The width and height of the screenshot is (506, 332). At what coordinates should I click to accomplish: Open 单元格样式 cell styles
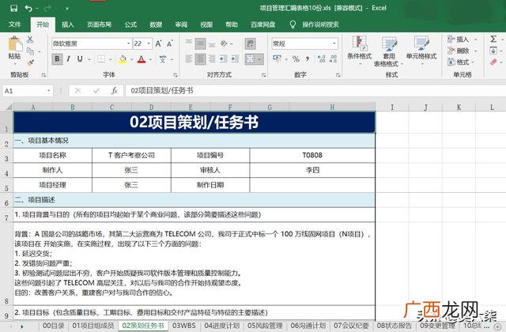tap(421, 49)
